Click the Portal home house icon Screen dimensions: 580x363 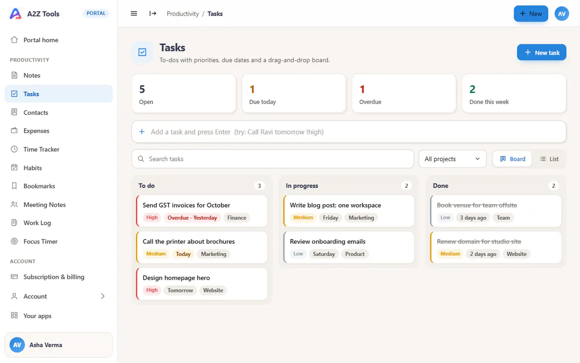(14, 40)
